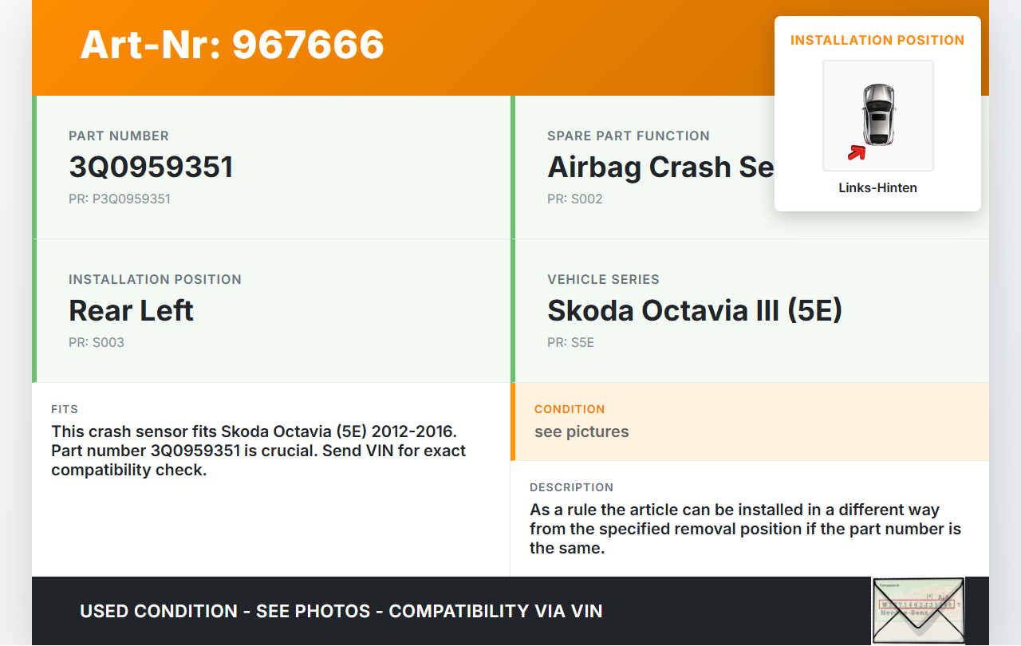This screenshot has height=646, width=1021.
Task: Click the red arrow on car diagram
Action: pyautogui.click(x=857, y=152)
